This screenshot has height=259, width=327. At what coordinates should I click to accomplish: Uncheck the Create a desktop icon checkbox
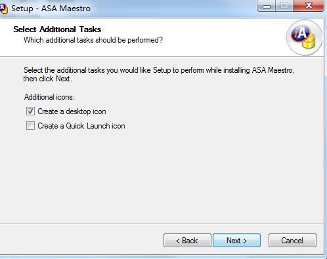click(x=30, y=111)
